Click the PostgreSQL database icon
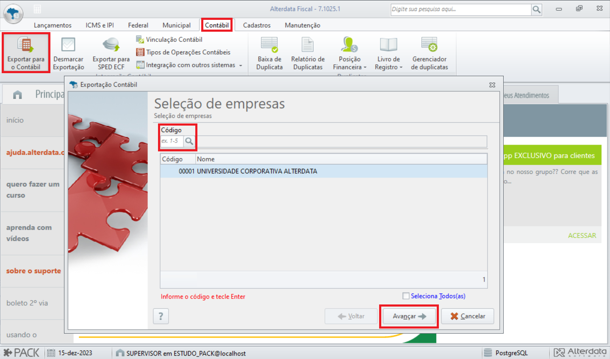 click(488, 353)
